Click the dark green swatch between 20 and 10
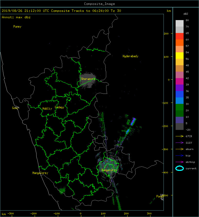Viewport: 199px width, 217px height. coord(179,113)
